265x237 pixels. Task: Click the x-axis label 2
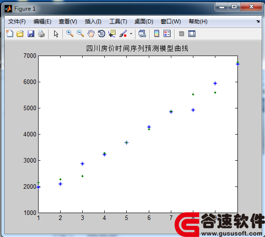[x=60, y=218]
